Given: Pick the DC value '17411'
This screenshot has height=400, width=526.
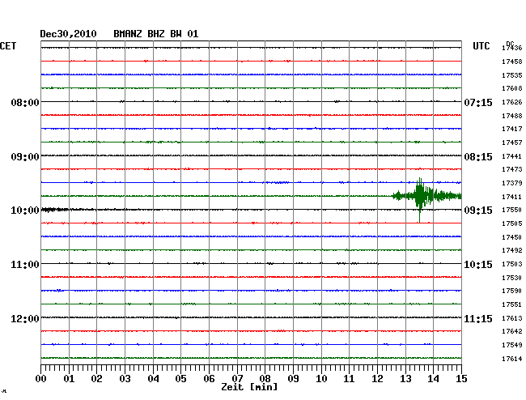Looking at the screenshot, I should pos(512,197).
